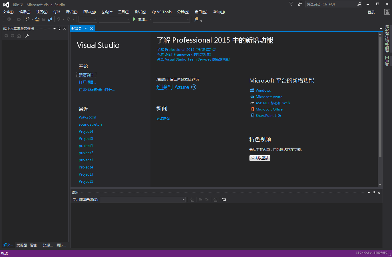Switch to the 团队... bottom tab
Screen dimensions: 392x257
point(61,245)
